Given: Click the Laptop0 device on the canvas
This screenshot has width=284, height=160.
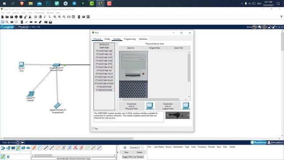Looking at the screenshot, I should point(31,94).
